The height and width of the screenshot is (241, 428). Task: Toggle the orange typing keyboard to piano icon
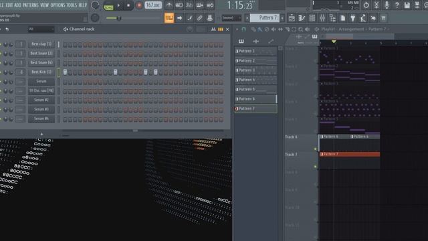click(x=169, y=18)
